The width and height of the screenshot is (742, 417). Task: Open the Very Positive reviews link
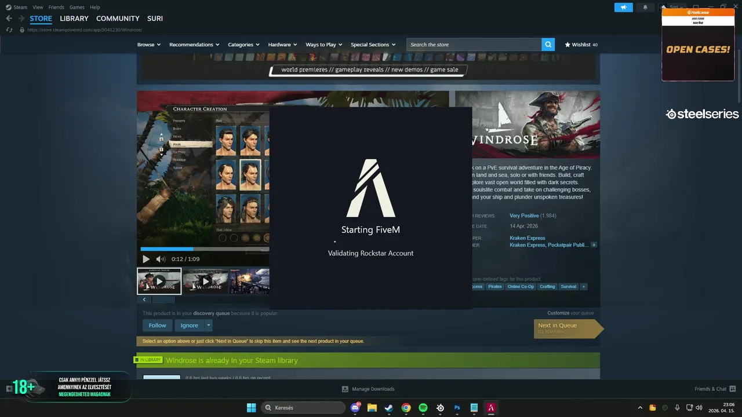[524, 216]
